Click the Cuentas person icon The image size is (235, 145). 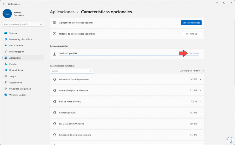click(5, 64)
